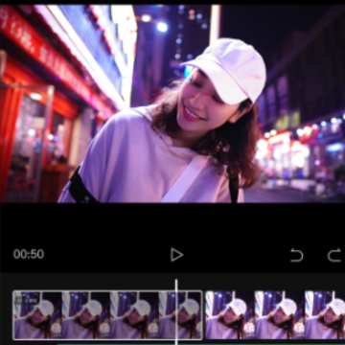Select the outlined first clip in timeline
345x345 pixels.
(x=107, y=315)
